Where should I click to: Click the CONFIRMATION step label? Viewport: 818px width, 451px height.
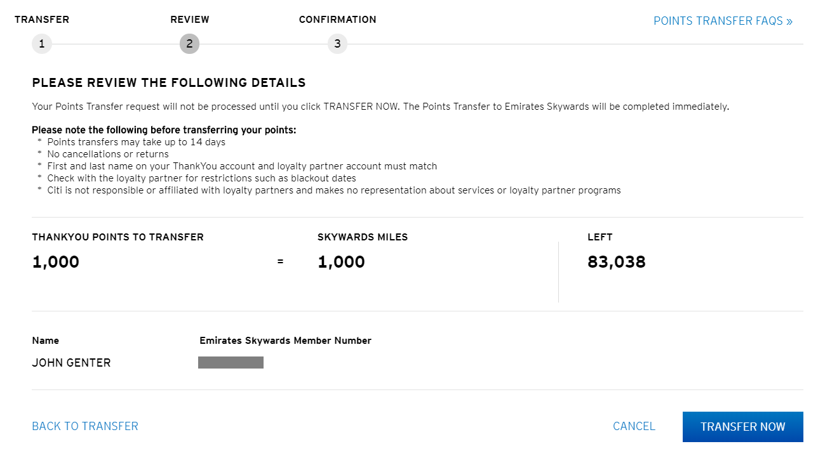pos(337,19)
